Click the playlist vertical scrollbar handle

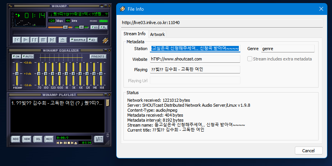point(108,103)
